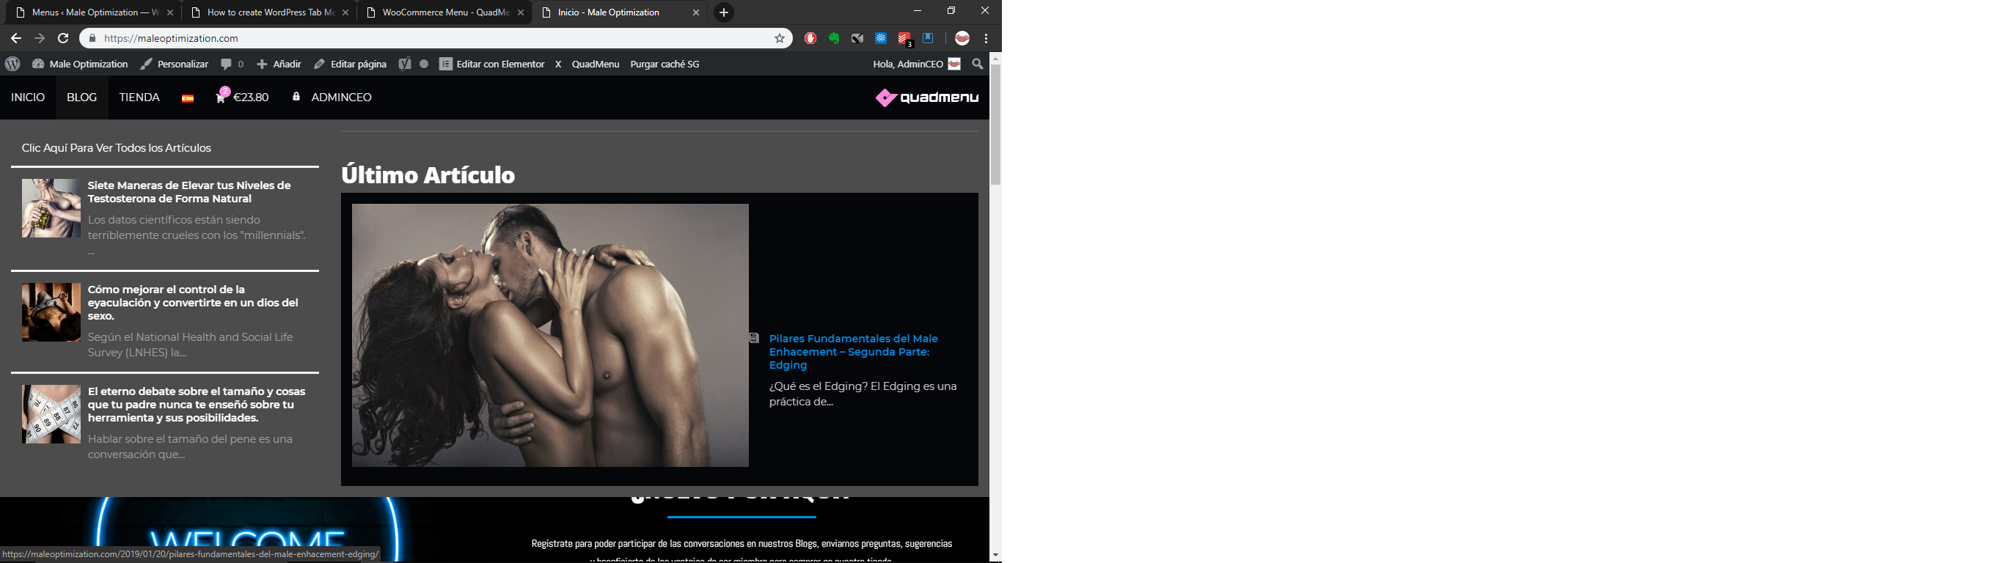Viewport: 1995px width, 563px height.
Task: Click the page vertical scrollbar thumb
Action: [x=995, y=124]
